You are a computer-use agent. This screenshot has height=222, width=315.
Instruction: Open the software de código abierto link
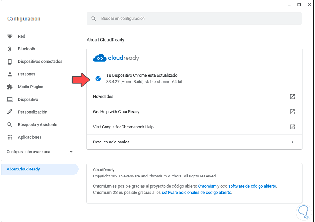coord(252,186)
